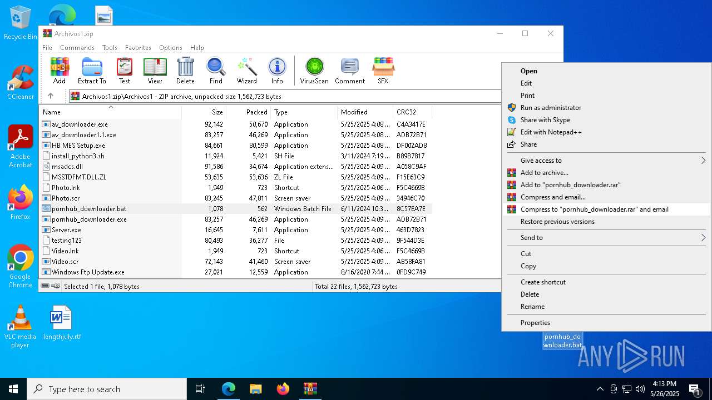Expand the Give access to submenu

click(x=606, y=161)
